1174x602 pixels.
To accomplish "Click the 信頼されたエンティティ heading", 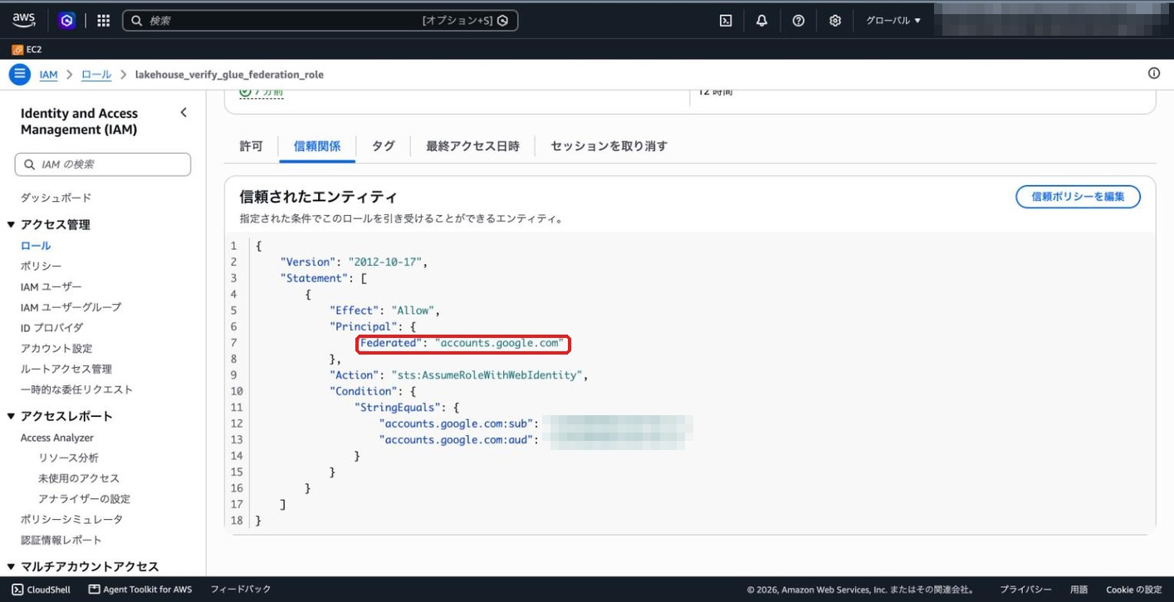I will click(x=318, y=198).
